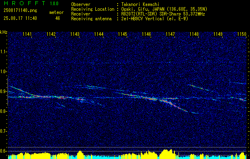The height and width of the screenshot is (159, 250).
Task: Click the 1149 time axis marker
Action: pyautogui.click(x=218, y=34)
